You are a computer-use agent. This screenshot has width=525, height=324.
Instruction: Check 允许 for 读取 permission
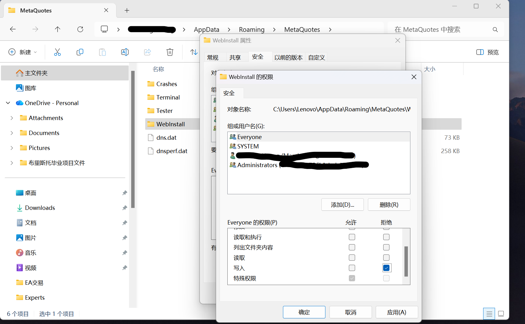(x=352, y=258)
